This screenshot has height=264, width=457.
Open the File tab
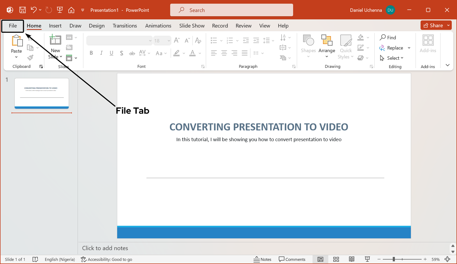pyautogui.click(x=12, y=26)
